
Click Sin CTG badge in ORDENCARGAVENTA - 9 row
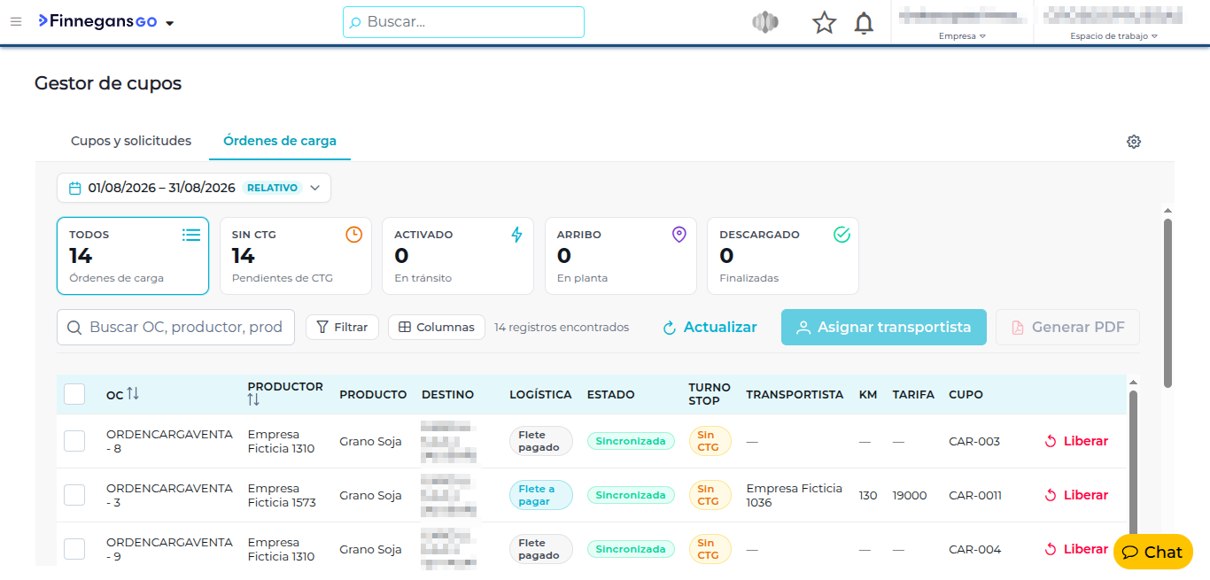point(710,549)
